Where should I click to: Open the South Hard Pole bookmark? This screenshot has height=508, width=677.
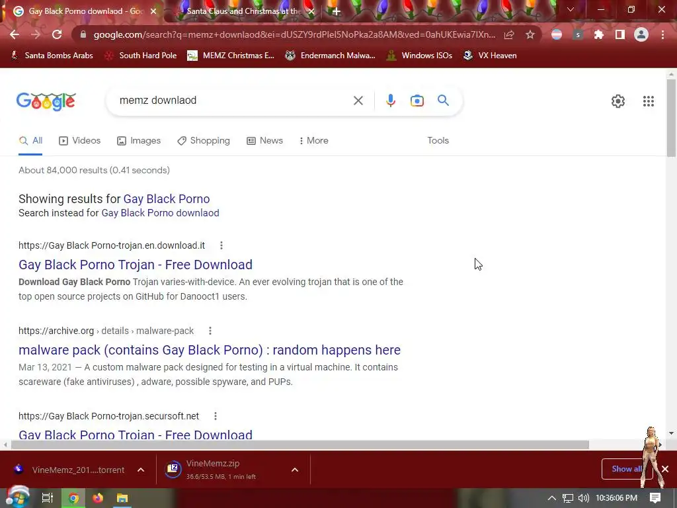(x=141, y=56)
